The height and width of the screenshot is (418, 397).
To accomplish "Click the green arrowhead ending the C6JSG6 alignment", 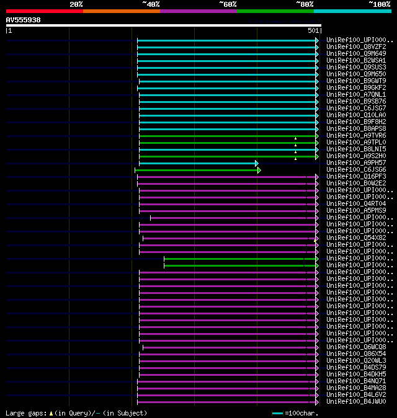I will tap(259, 171).
